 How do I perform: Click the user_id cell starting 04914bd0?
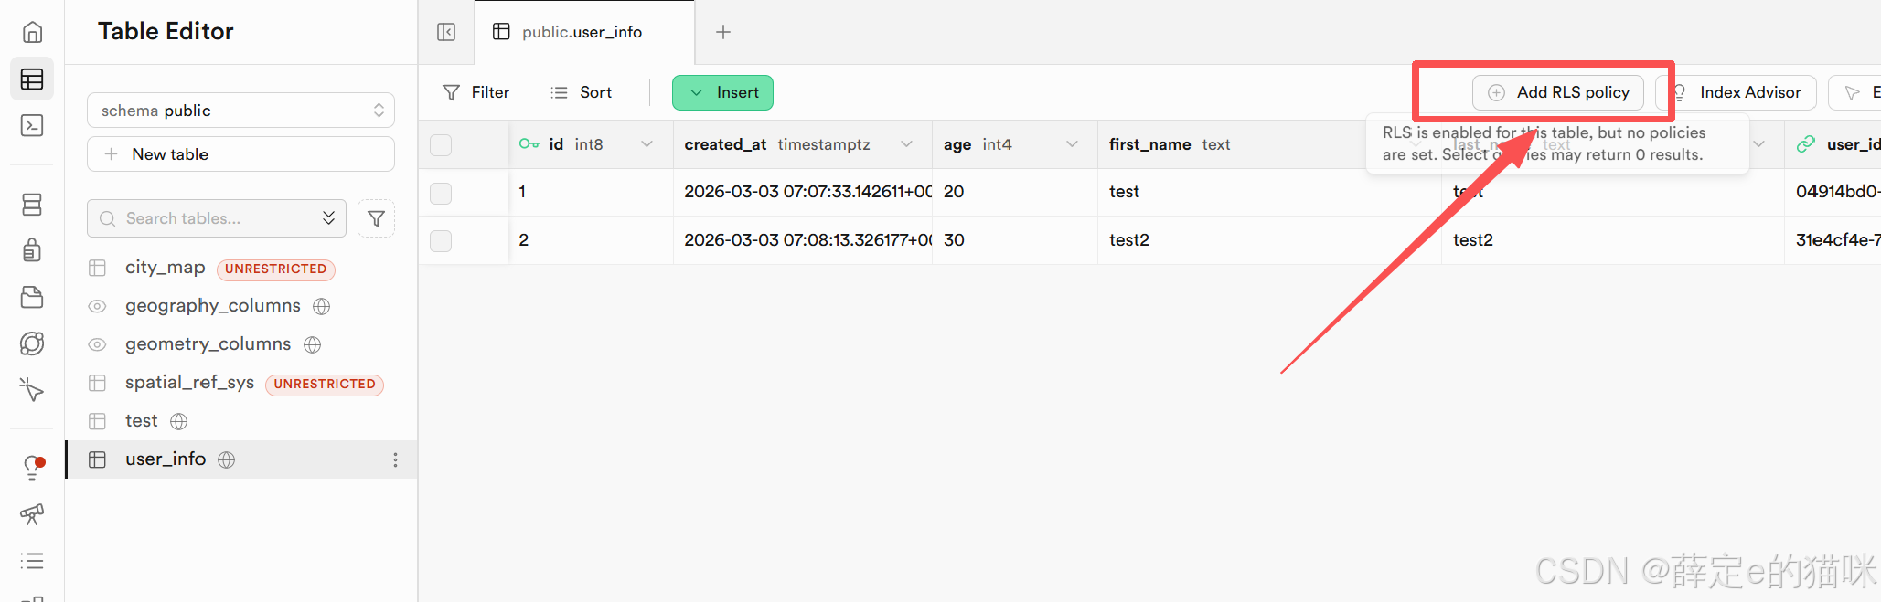(x=1833, y=192)
